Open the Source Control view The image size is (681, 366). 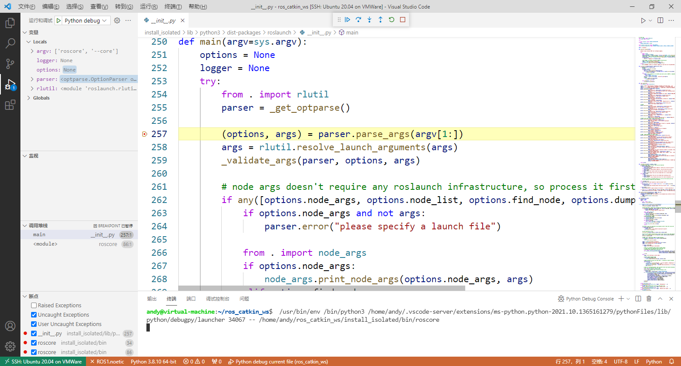[10, 63]
